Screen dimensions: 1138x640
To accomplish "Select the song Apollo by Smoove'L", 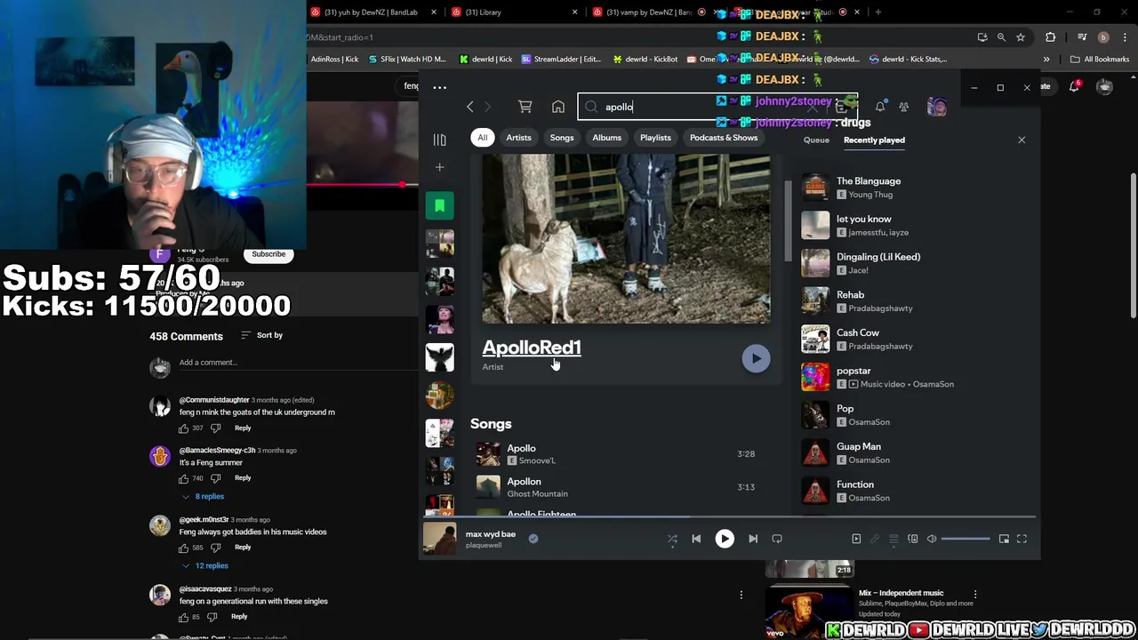I will point(627,454).
